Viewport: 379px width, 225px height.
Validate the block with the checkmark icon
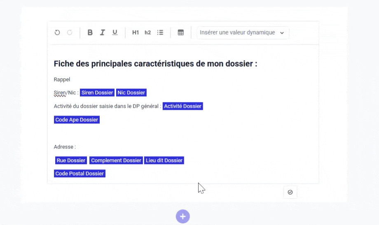pyautogui.click(x=290, y=192)
